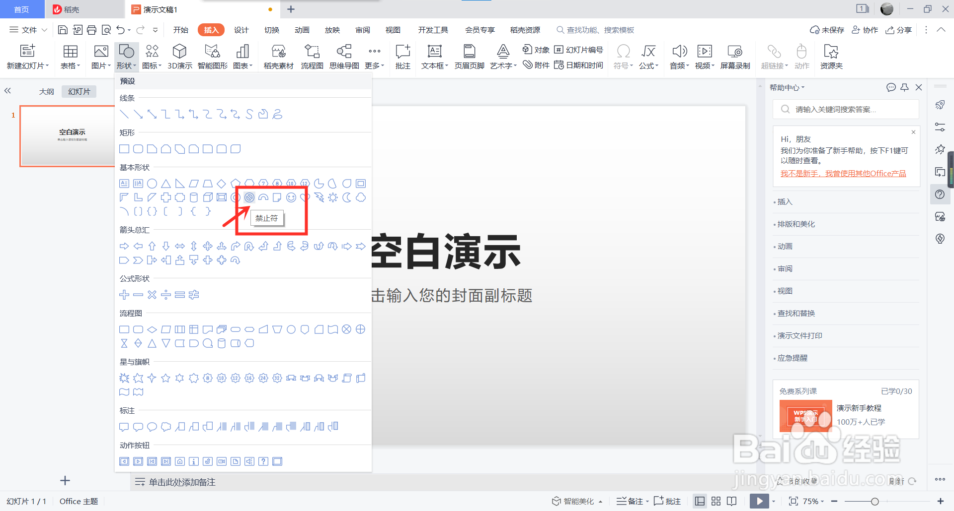Open the 75% zoom level dropdown
954x511 pixels.
tap(813, 501)
